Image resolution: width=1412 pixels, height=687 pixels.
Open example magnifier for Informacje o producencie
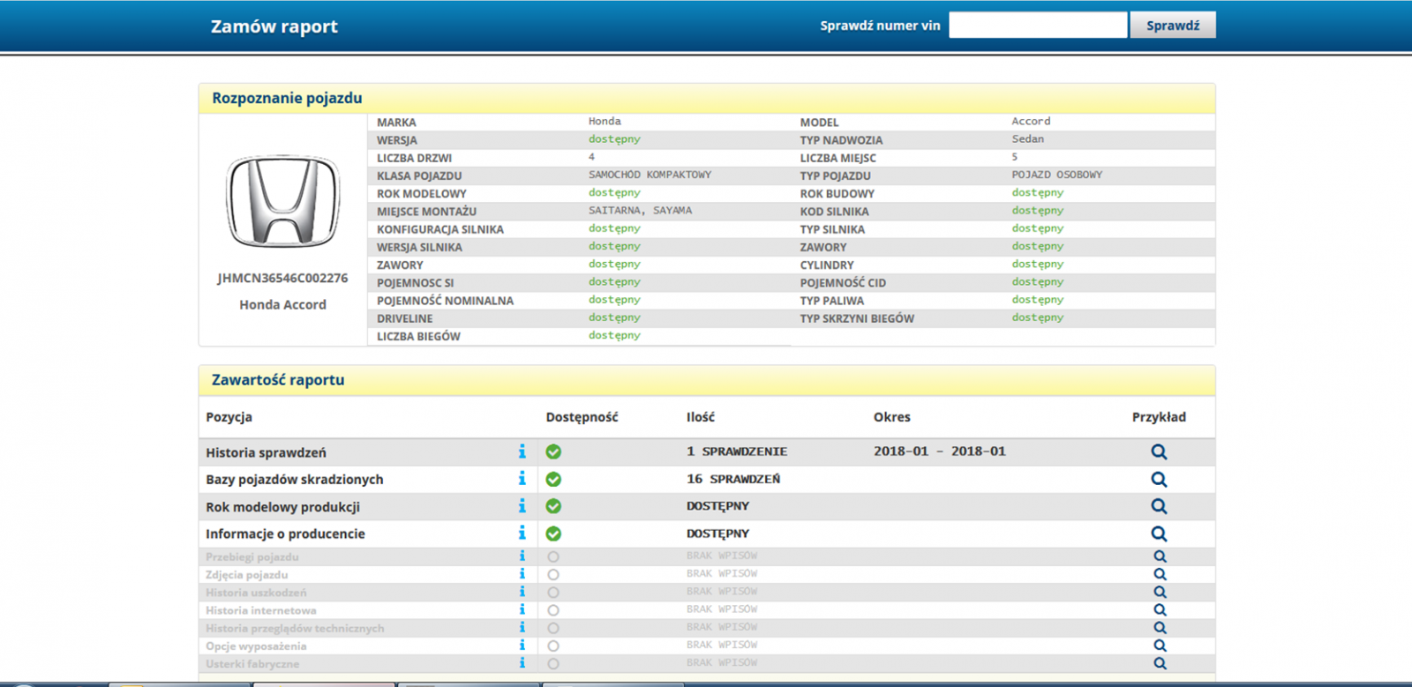point(1159,534)
